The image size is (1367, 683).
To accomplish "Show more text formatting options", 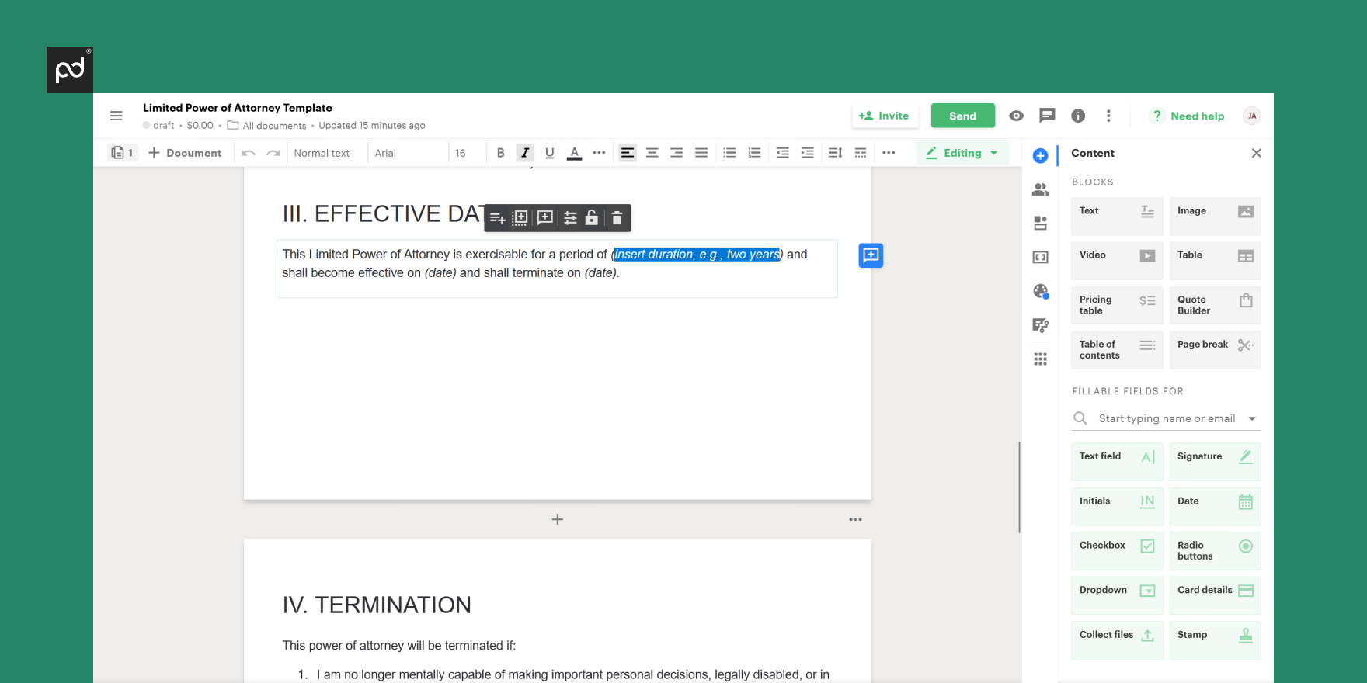I will (x=599, y=153).
